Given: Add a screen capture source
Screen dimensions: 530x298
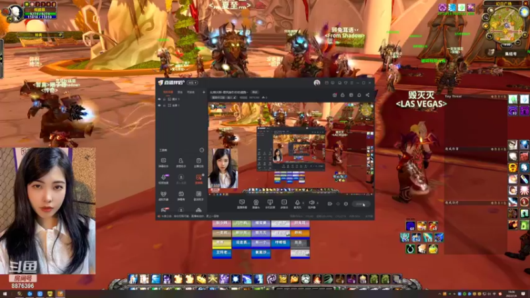Looking at the screenshot, I should (x=242, y=204).
